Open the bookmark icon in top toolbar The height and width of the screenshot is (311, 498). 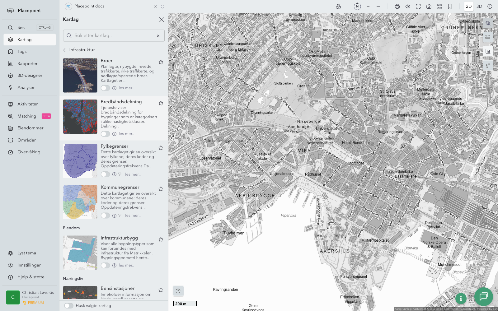tap(450, 7)
